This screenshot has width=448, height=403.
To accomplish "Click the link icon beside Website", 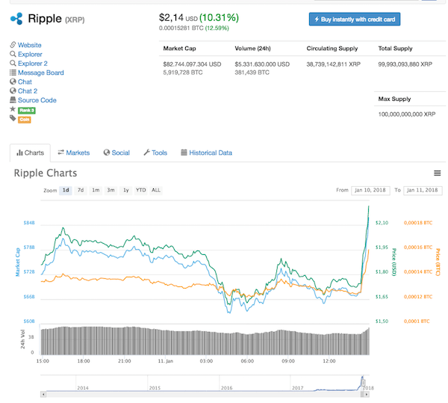I will [13, 45].
